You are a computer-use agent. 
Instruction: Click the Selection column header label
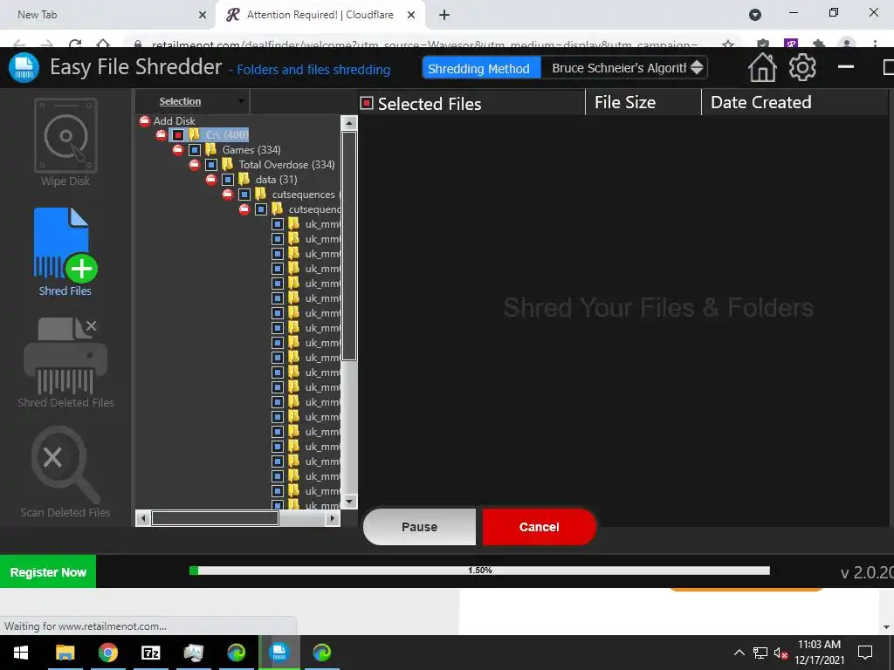click(x=180, y=101)
